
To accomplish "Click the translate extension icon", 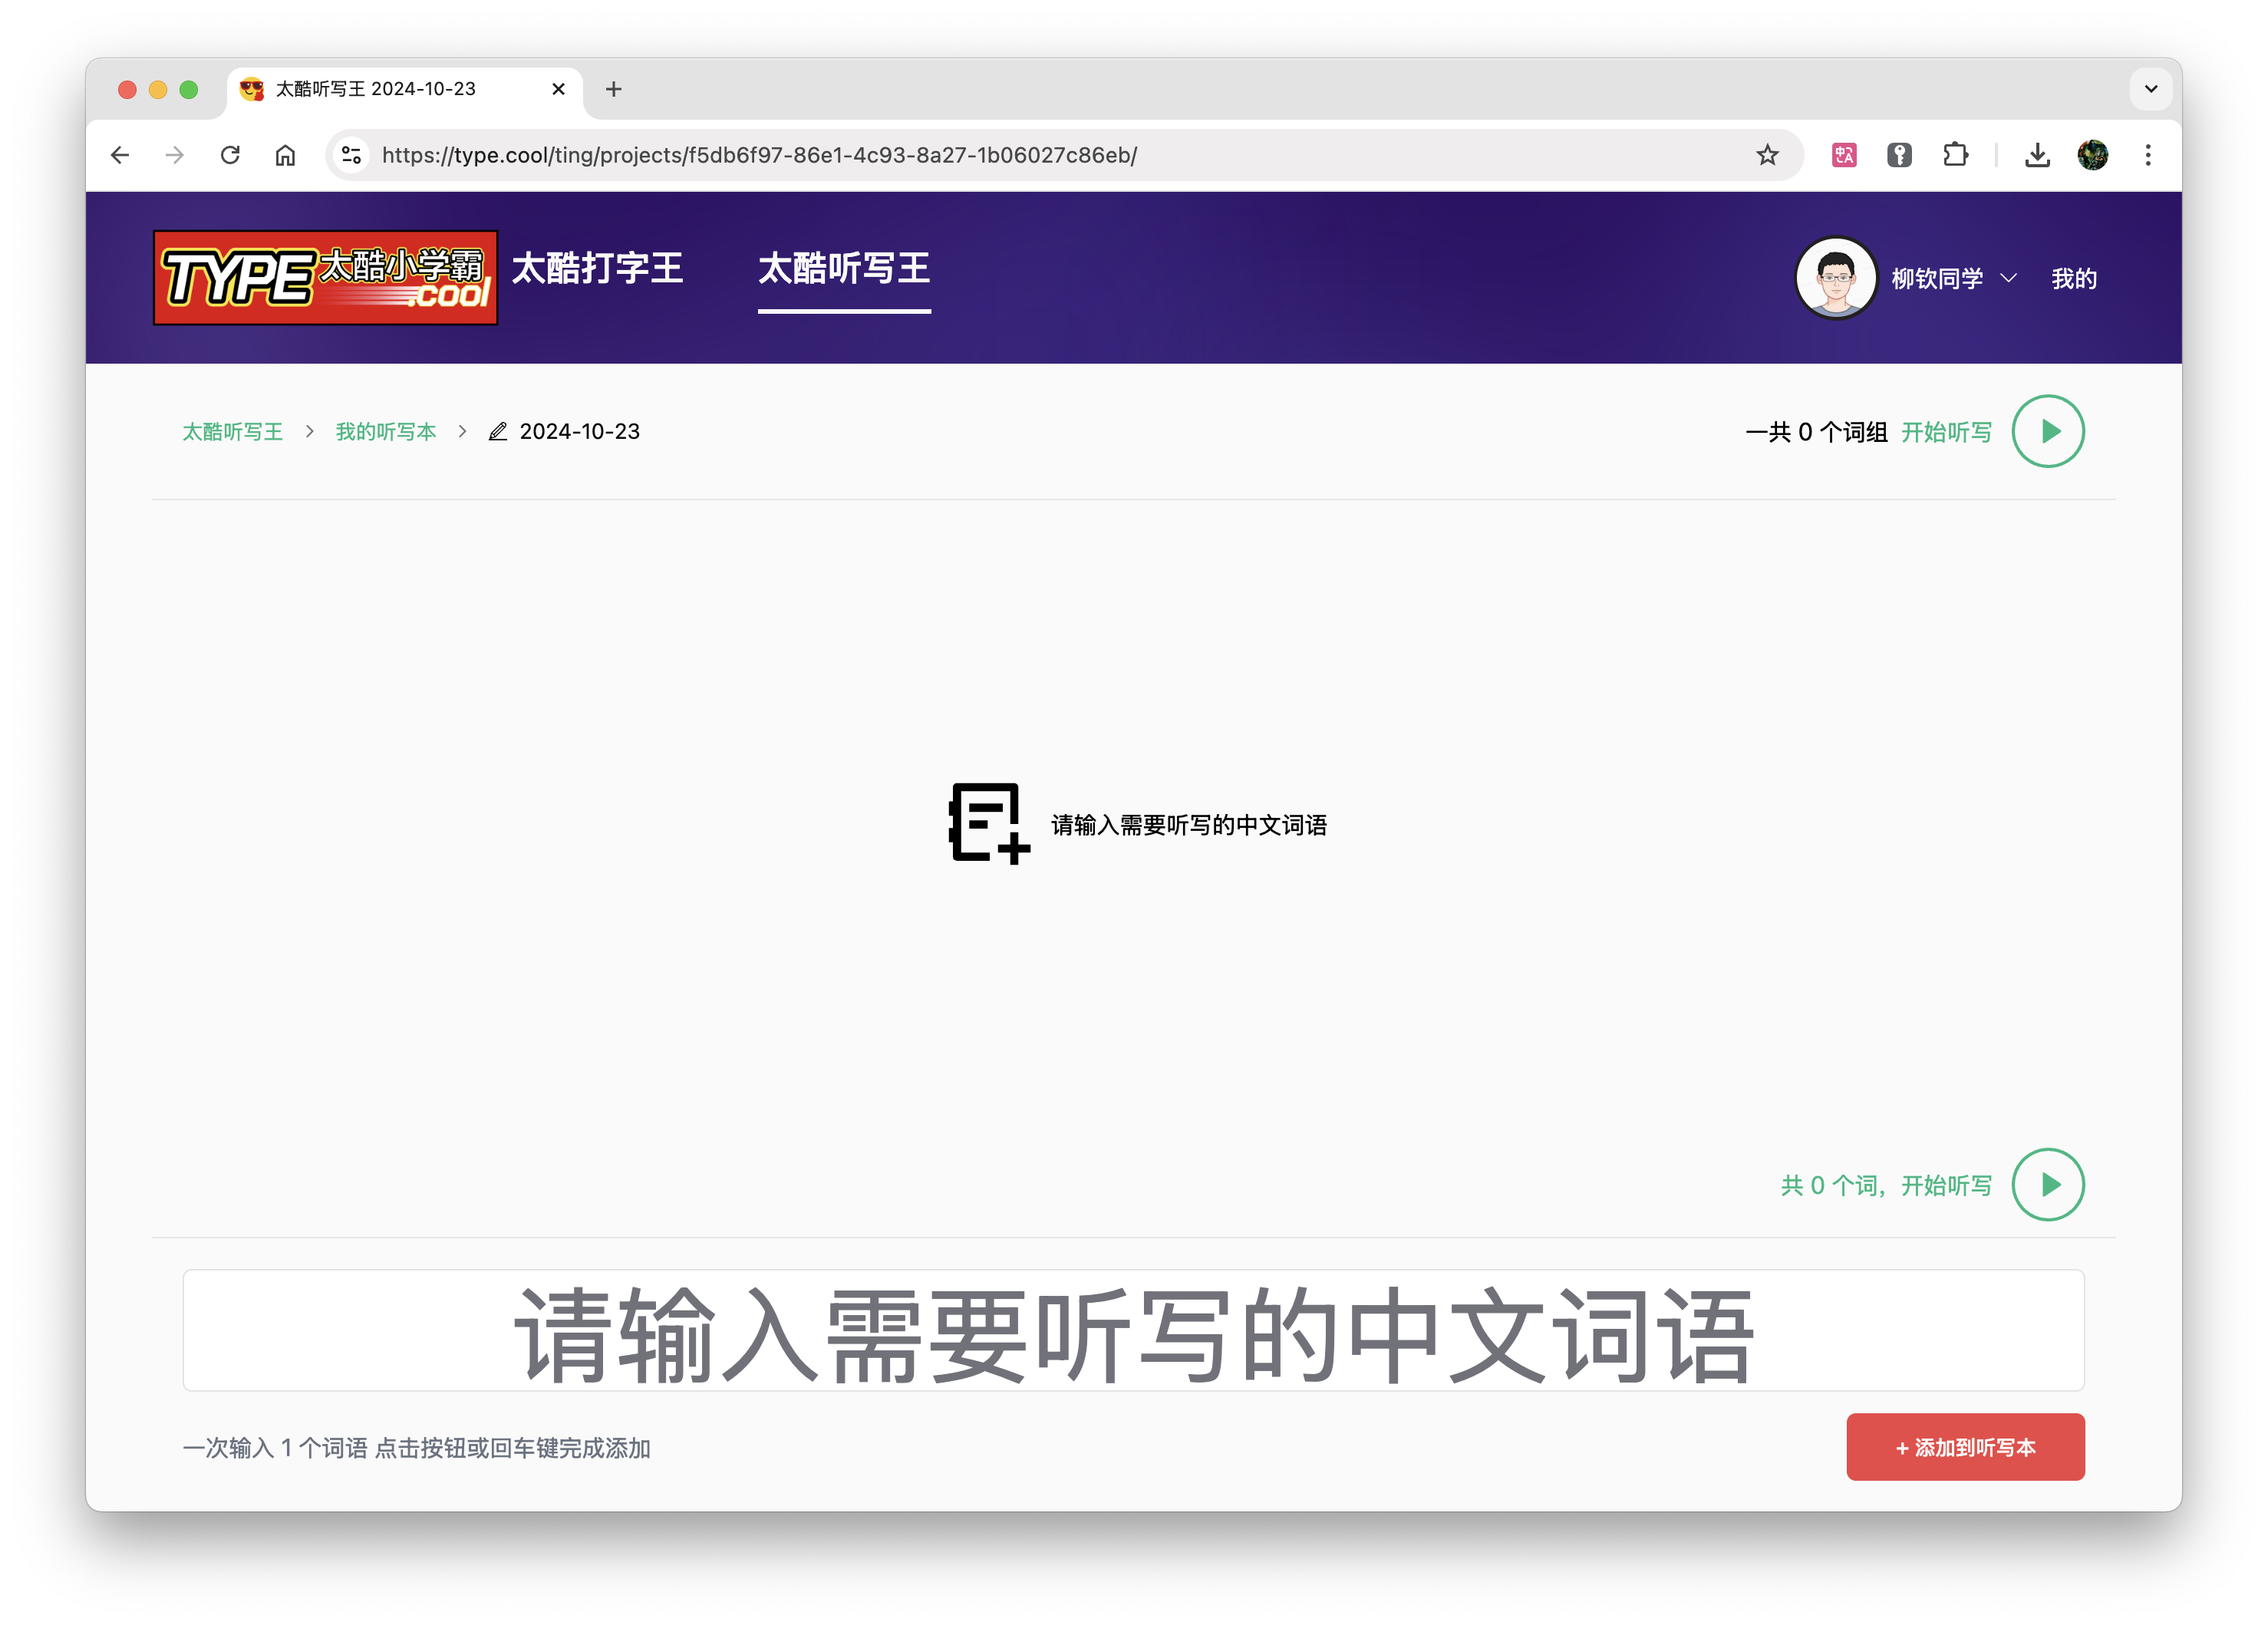I will [x=1844, y=155].
